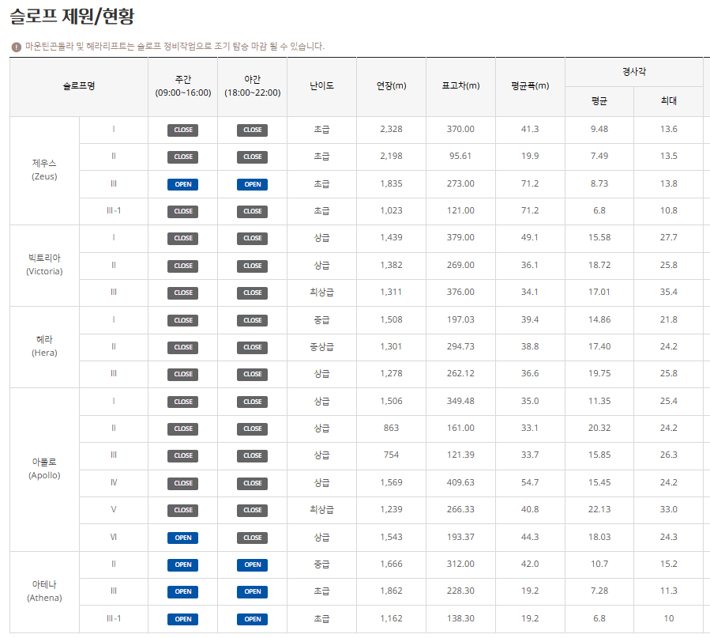Click the Apollo IV row label
The width and height of the screenshot is (710, 638).
click(x=114, y=483)
